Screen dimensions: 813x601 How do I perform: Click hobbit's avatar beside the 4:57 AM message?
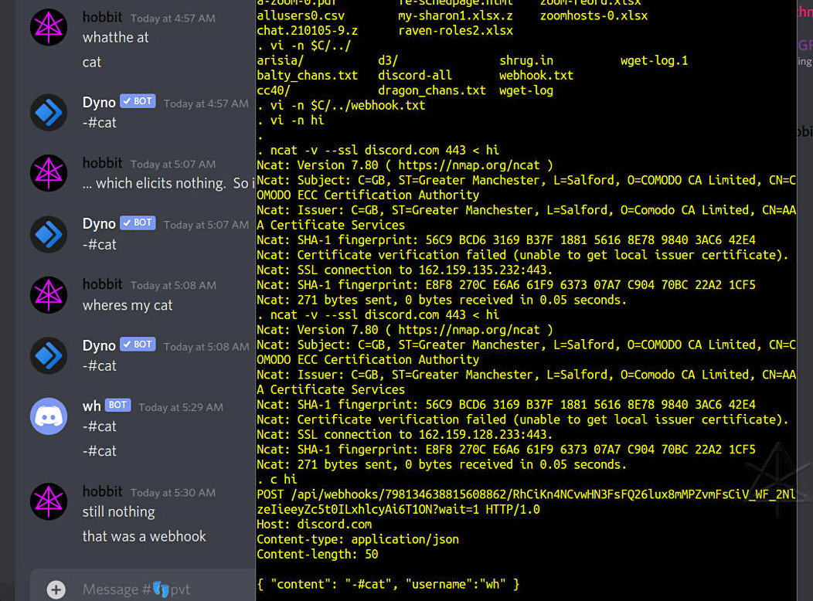pyautogui.click(x=49, y=29)
